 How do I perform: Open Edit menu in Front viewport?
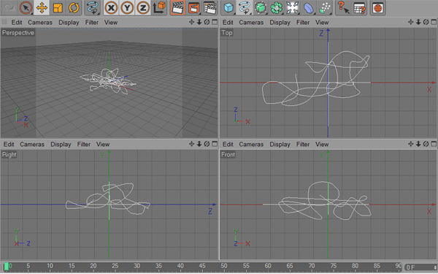228,144
